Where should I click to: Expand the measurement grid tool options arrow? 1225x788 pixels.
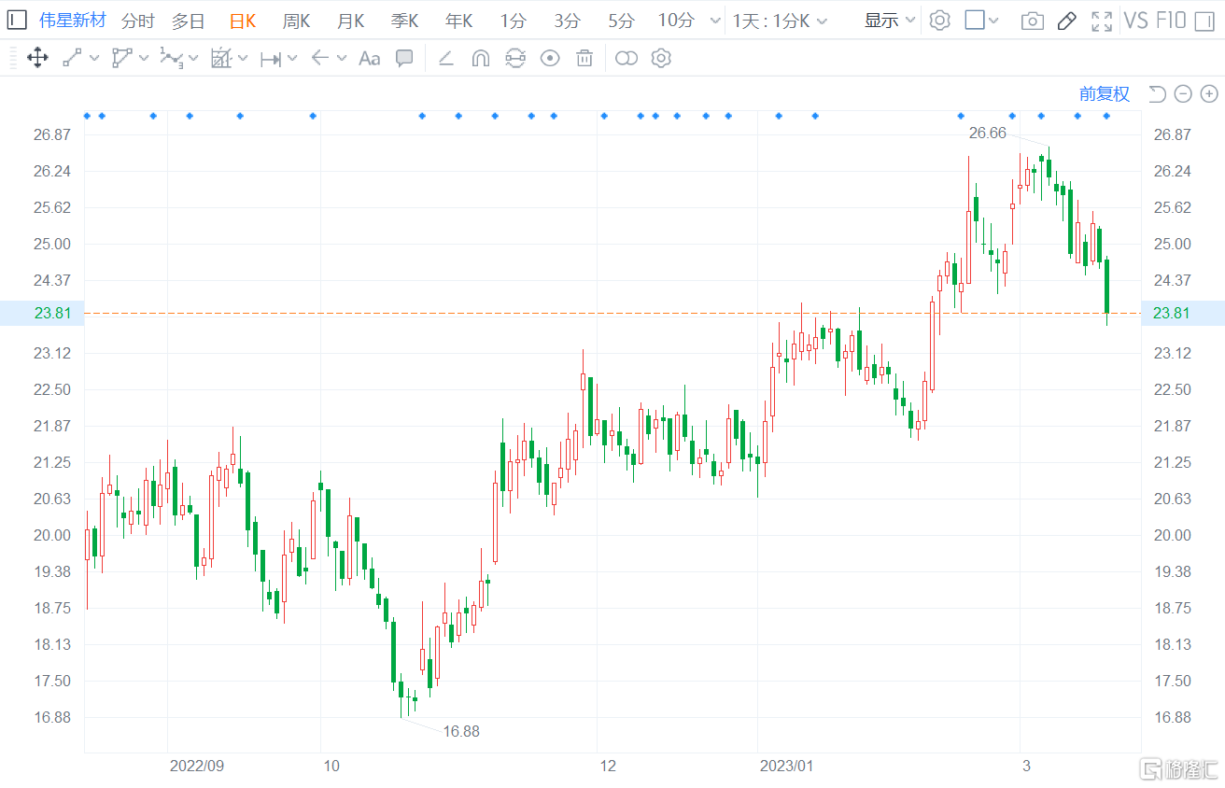pyautogui.click(x=243, y=58)
